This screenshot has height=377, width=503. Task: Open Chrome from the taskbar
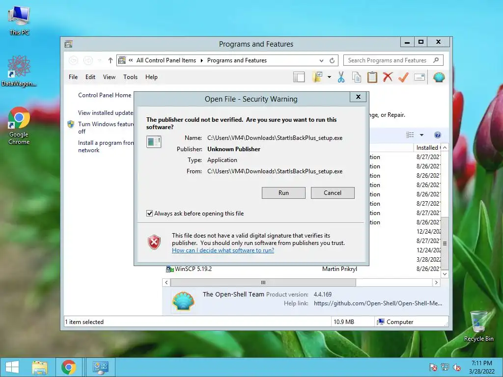(x=69, y=367)
